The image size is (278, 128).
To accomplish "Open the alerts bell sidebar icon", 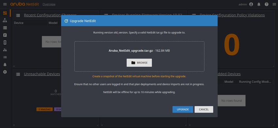I will click(x=5, y=65).
